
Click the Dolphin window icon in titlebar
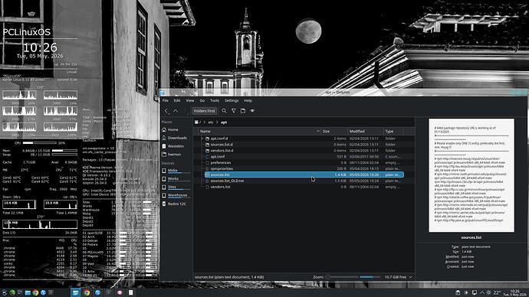[163, 93]
